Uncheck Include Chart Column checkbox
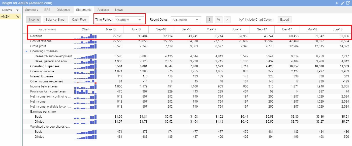This screenshot has height=146, width=352. click(241, 20)
